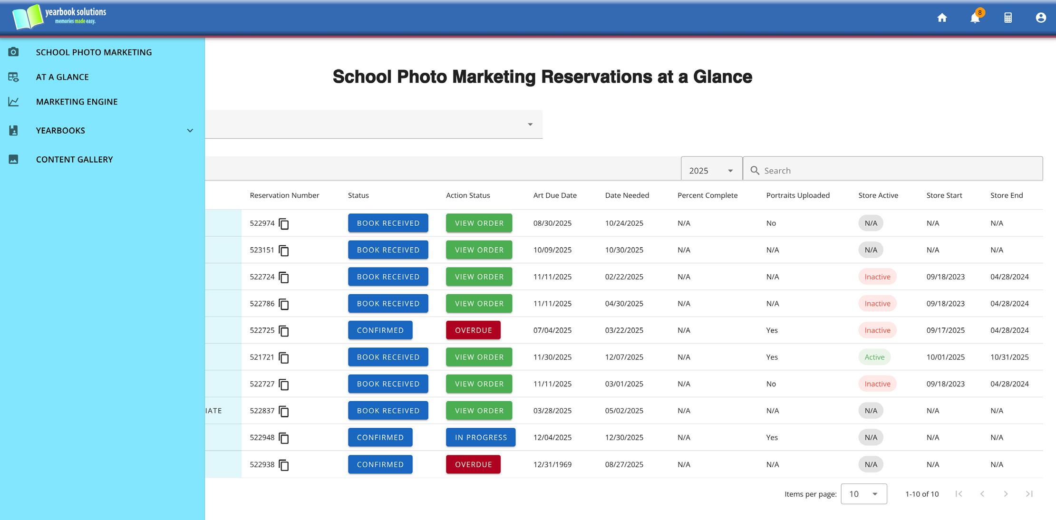The height and width of the screenshot is (520, 1056).
Task: Click the Content Gallery image icon
Action: pyautogui.click(x=13, y=159)
